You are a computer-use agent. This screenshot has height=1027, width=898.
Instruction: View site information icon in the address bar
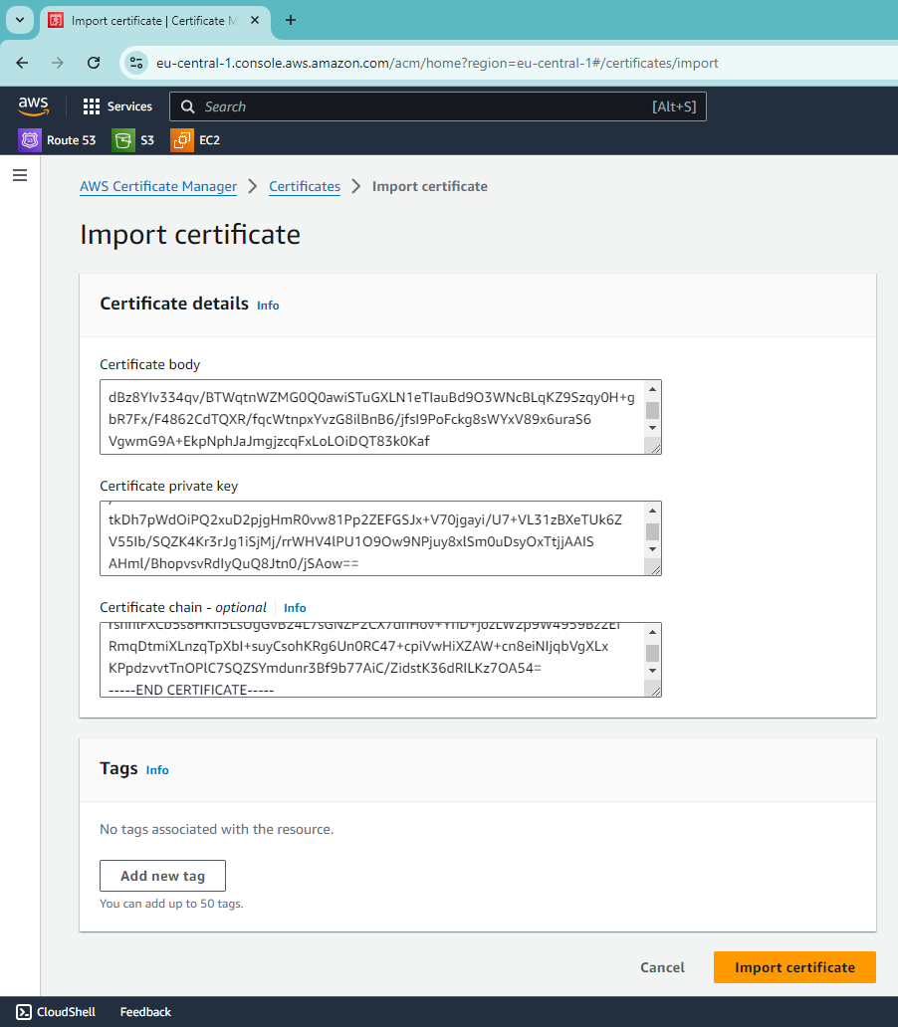136,63
